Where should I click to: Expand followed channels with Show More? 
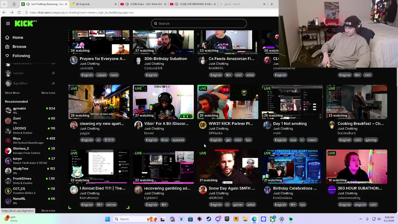[x=12, y=93]
